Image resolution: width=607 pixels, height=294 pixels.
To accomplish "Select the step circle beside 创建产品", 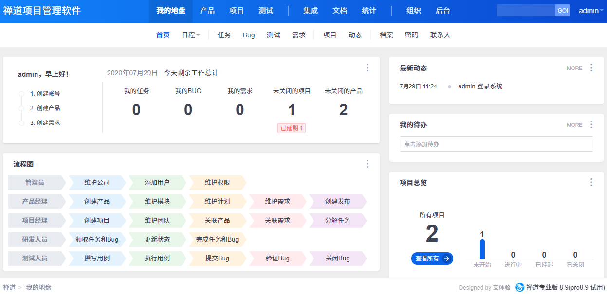I will point(21,108).
